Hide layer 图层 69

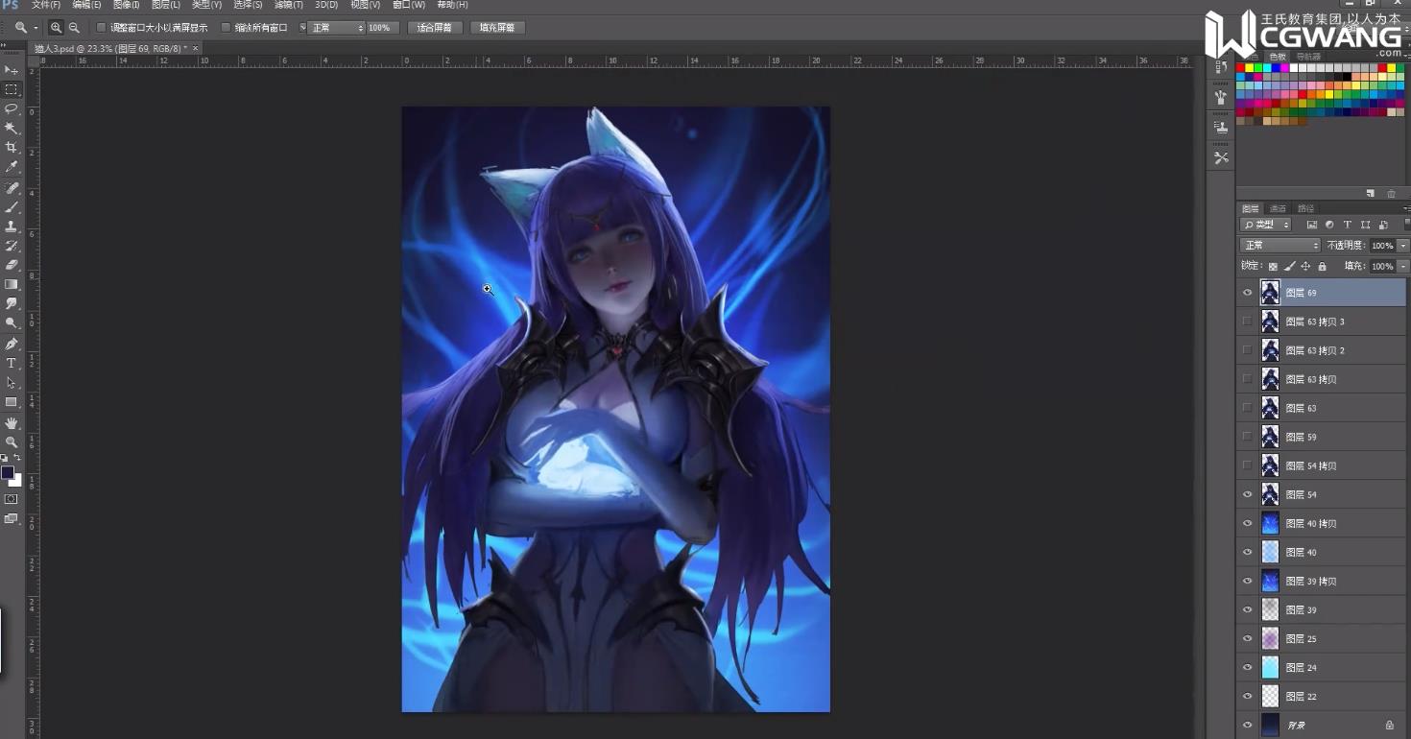click(x=1248, y=293)
